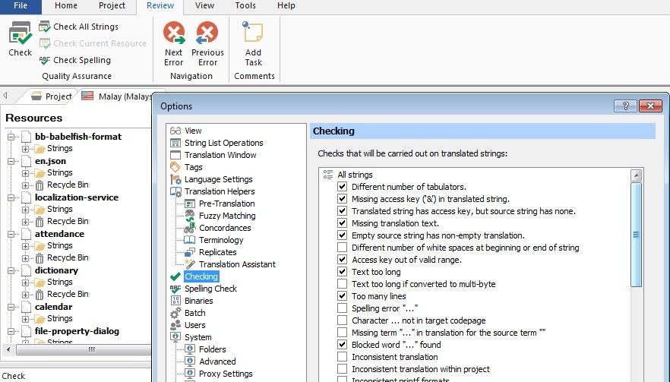Run Check All Strings
This screenshot has height=382, width=670.
coord(79,27)
